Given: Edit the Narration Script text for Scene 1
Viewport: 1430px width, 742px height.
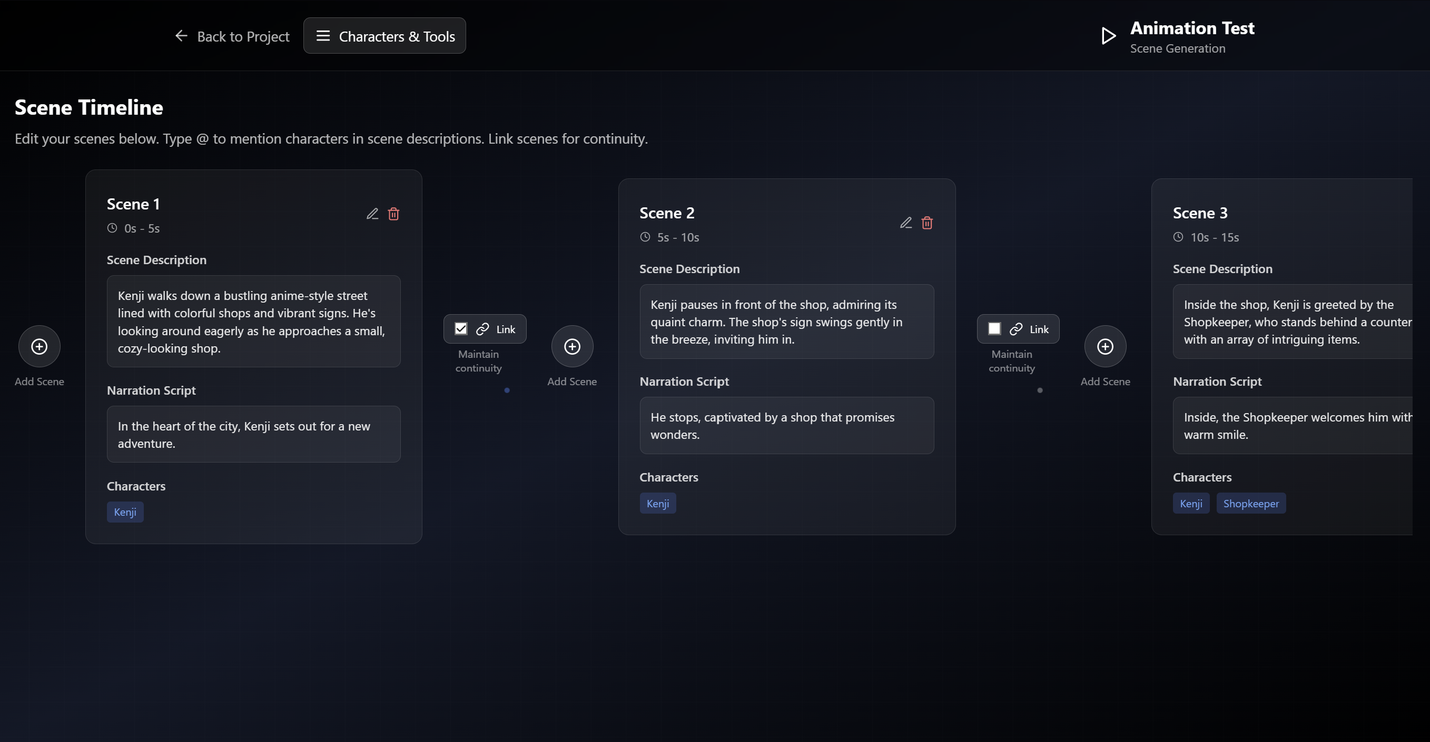Looking at the screenshot, I should [254, 434].
